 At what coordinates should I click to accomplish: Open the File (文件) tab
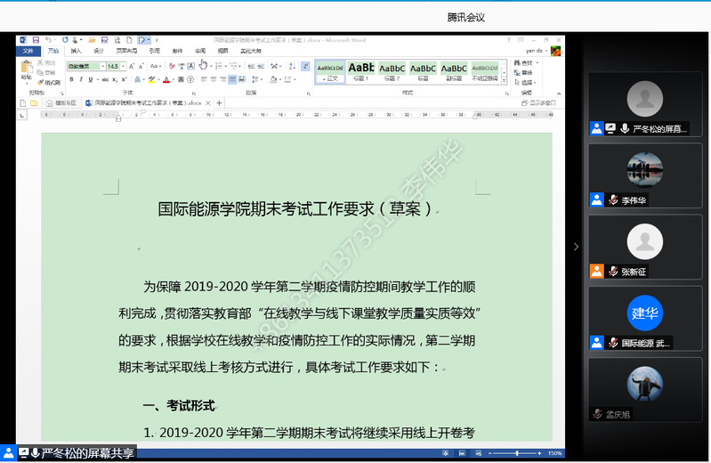click(x=28, y=51)
